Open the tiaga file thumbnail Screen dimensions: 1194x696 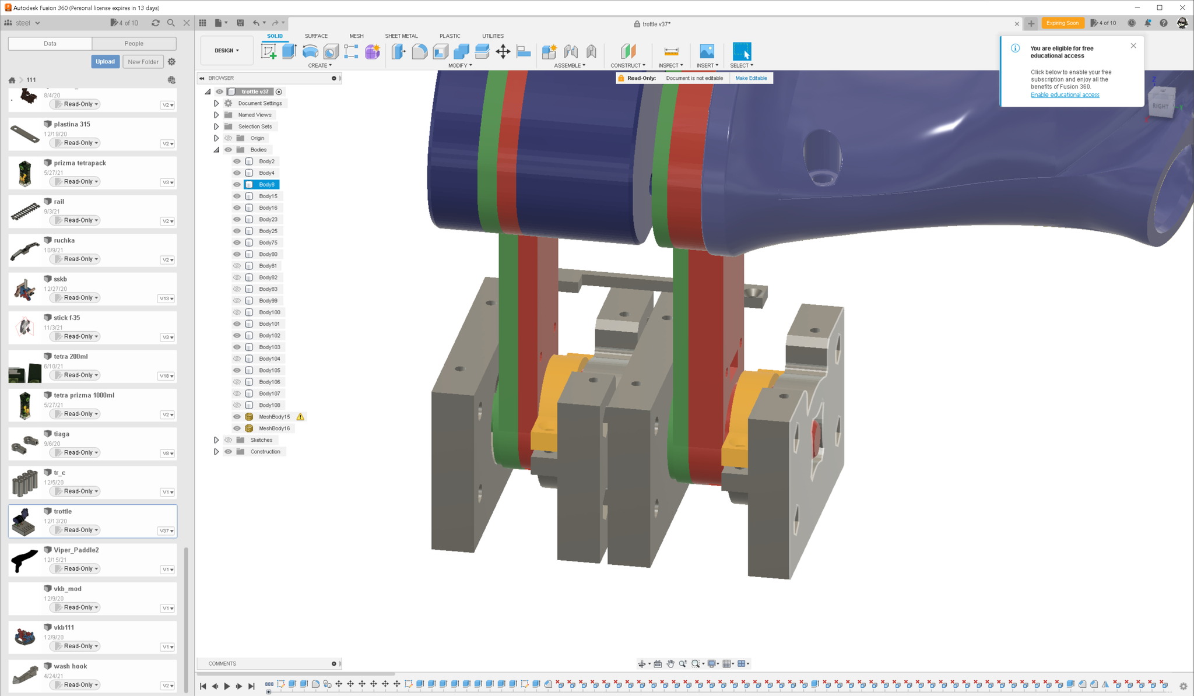tap(24, 444)
